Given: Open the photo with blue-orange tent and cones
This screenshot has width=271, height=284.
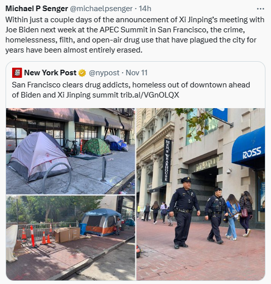Looking at the screenshot, I should (70, 238).
